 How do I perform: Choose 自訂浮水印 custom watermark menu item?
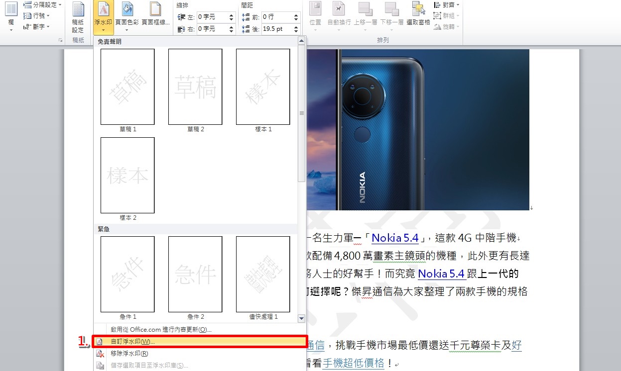(x=200, y=342)
